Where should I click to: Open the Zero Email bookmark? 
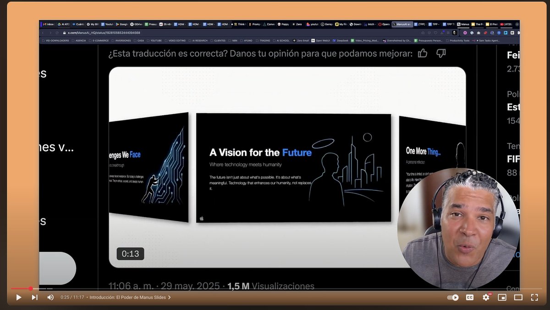301,40
